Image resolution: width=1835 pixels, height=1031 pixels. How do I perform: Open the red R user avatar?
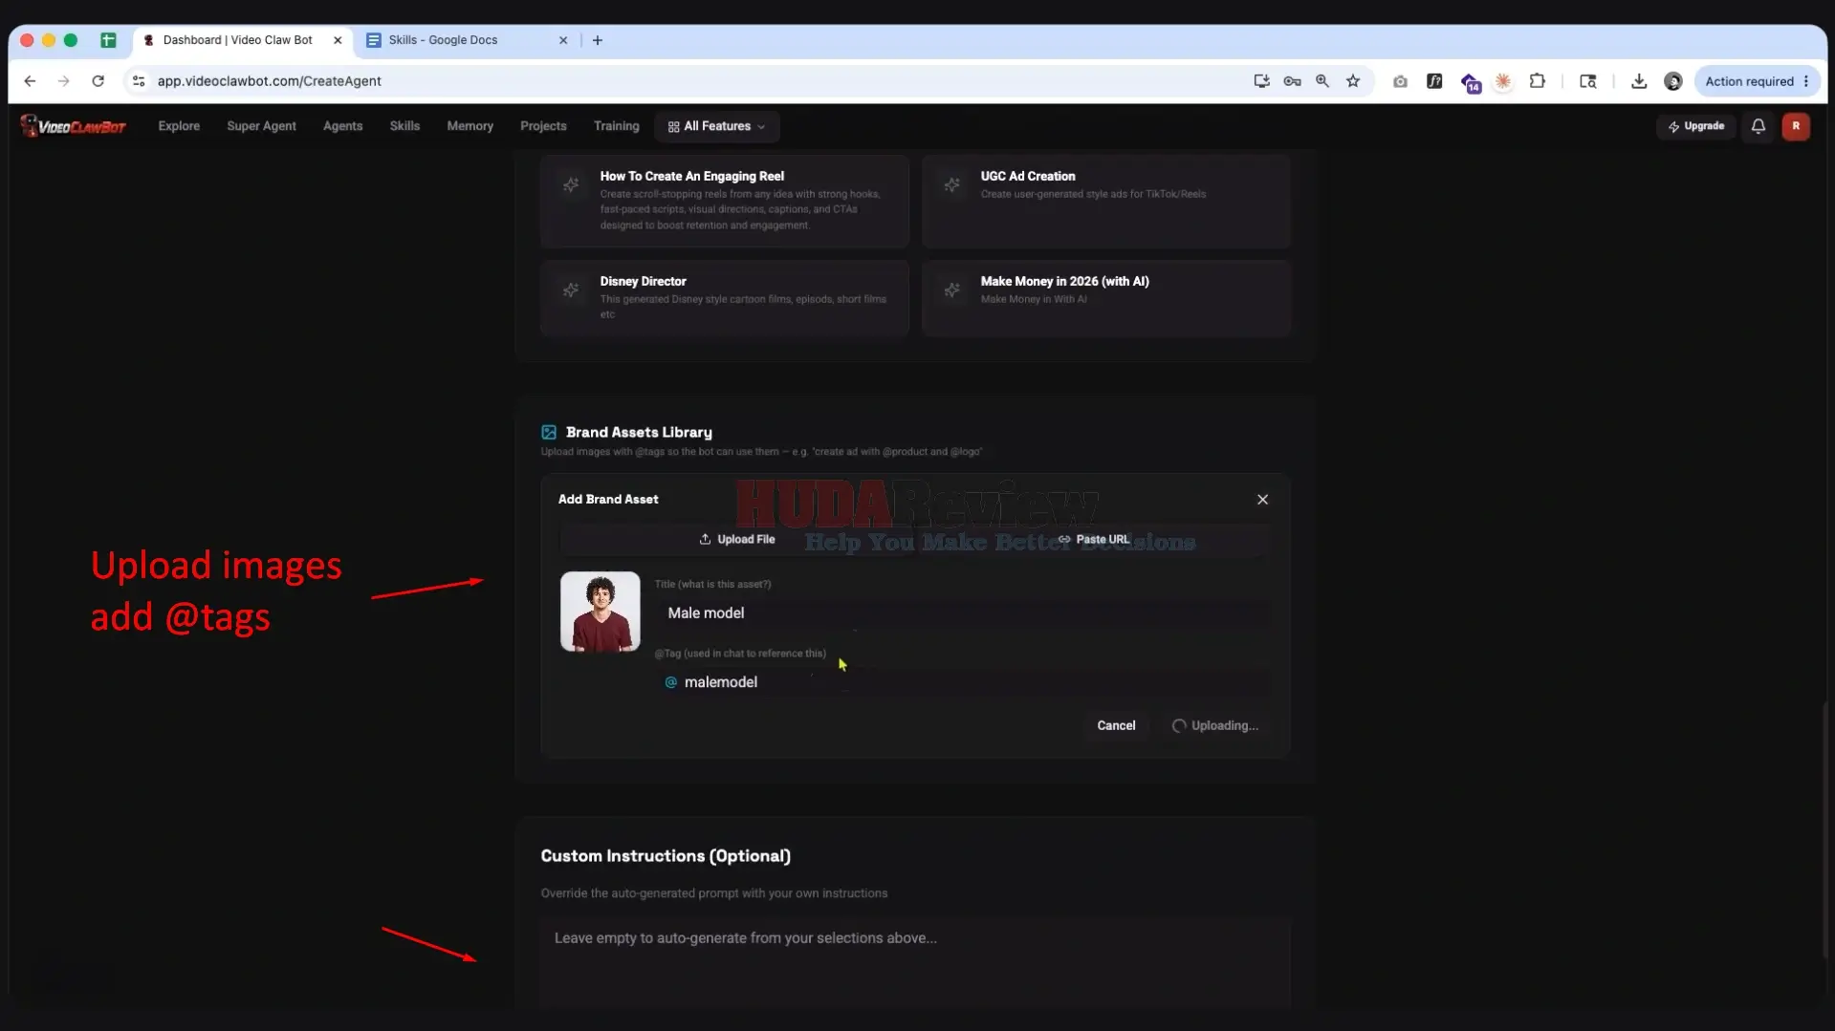pyautogui.click(x=1796, y=126)
